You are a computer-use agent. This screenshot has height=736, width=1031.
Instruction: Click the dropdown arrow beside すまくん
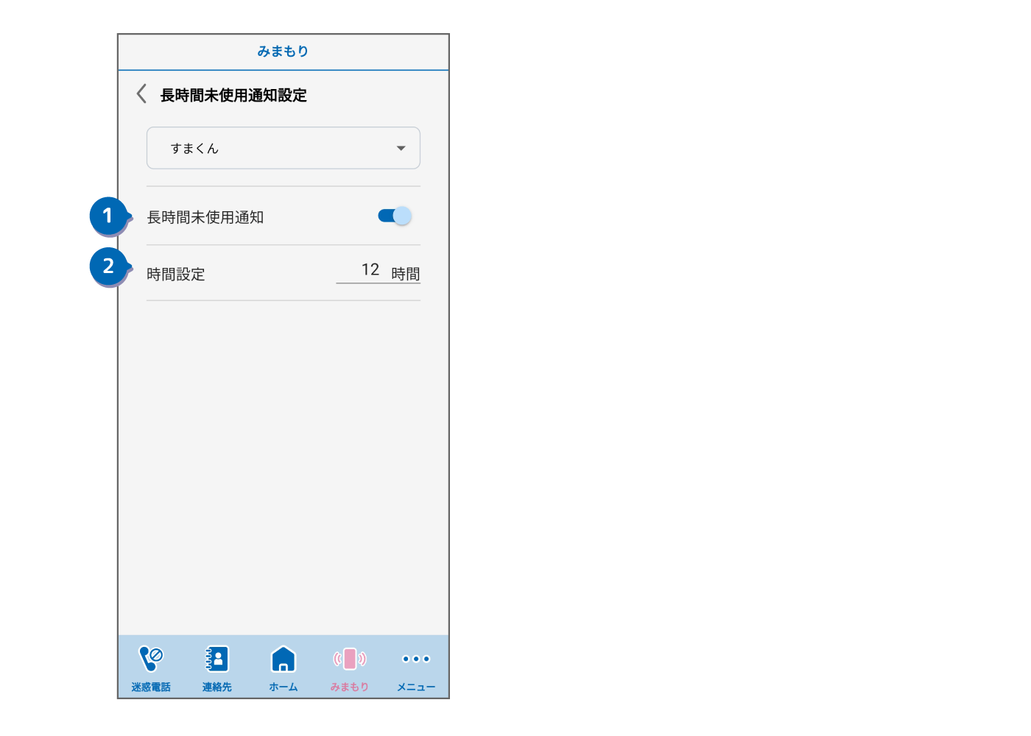click(401, 148)
